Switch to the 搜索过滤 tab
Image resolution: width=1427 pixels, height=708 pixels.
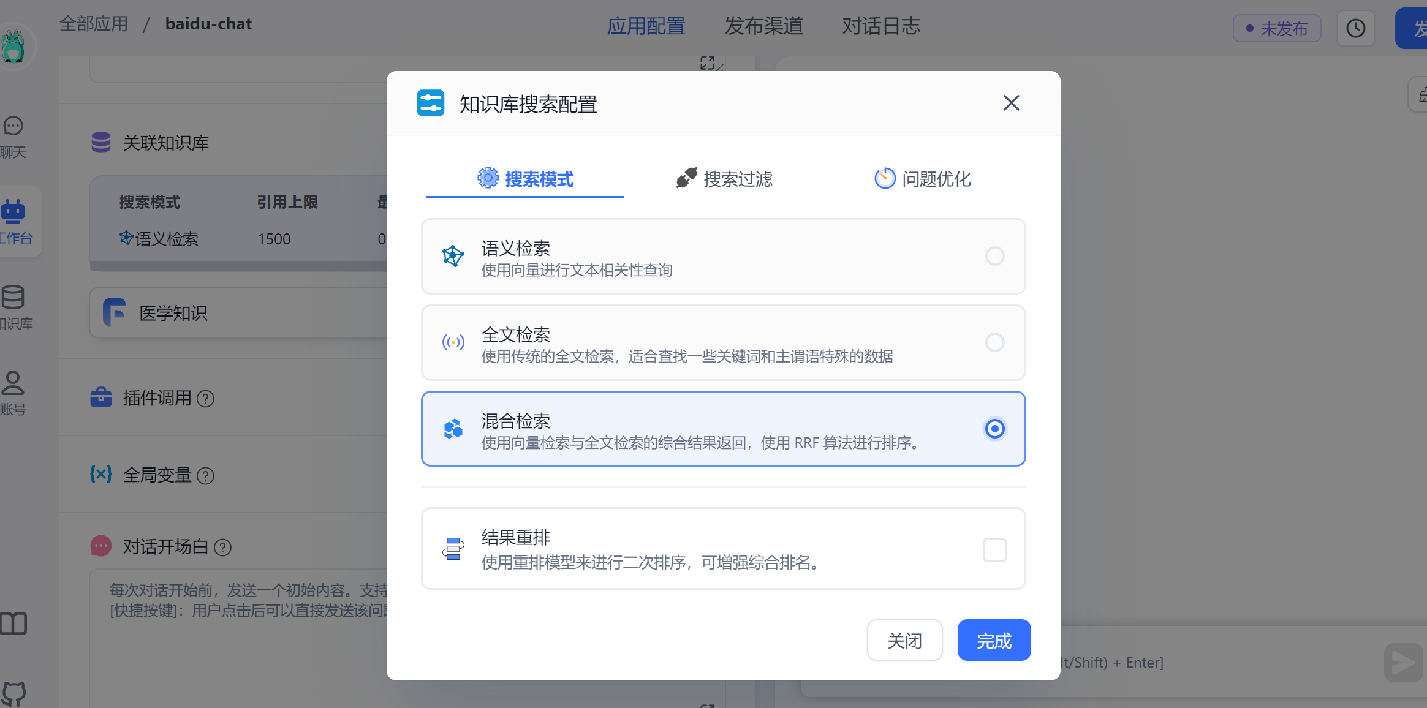[724, 179]
